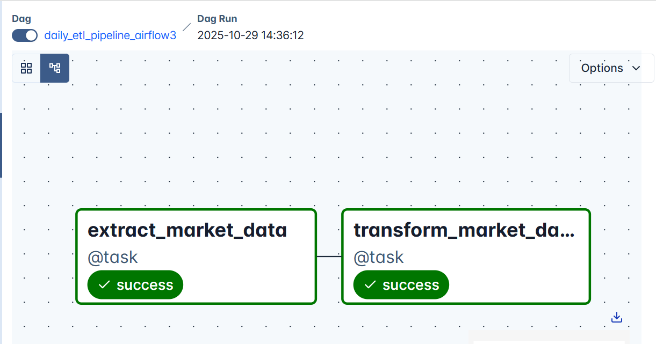This screenshot has width=656, height=344.
Task: Click the success status pill on transform_market_data
Action: (401, 284)
